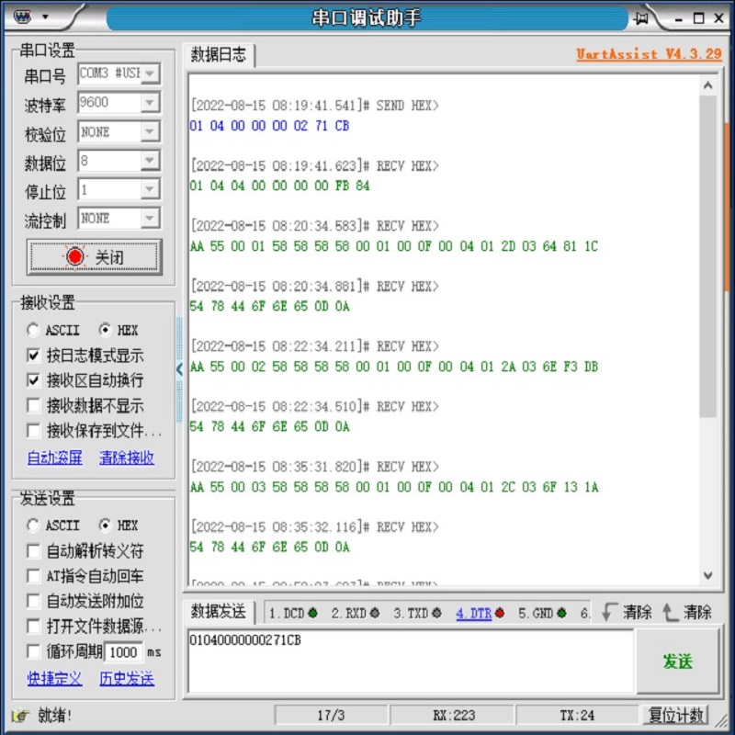This screenshot has width=735, height=735.
Task: Click the 复位计数 reset counter button
Action: click(x=675, y=716)
